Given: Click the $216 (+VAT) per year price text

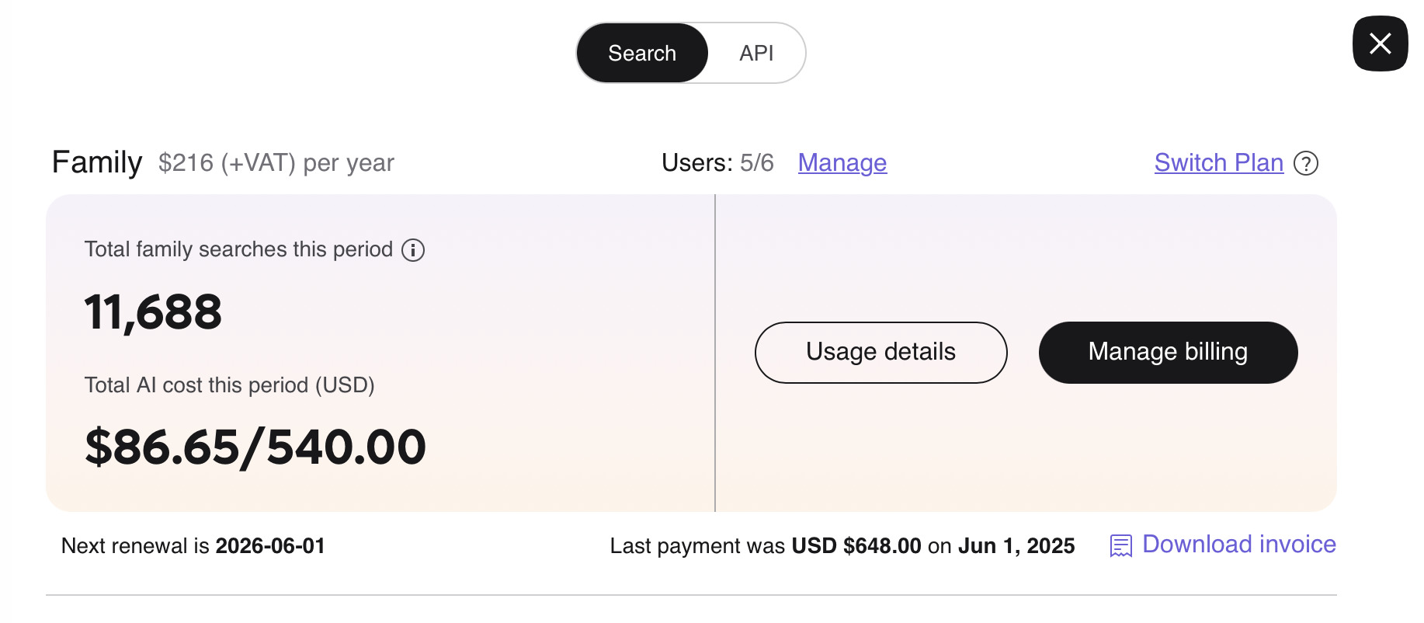Looking at the screenshot, I should [276, 163].
